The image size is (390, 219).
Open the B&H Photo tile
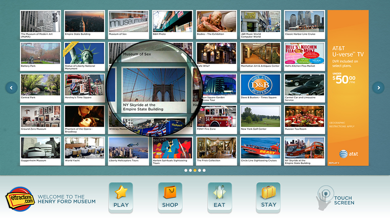pos(172,25)
